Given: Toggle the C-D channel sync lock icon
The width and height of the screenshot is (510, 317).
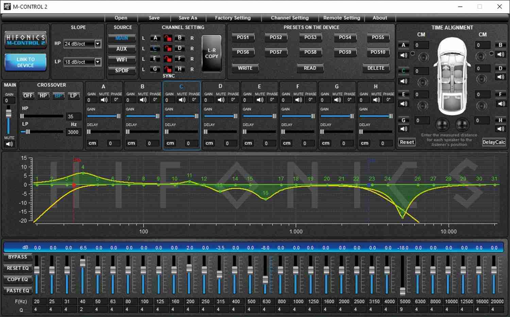Looking at the screenshot, I should (x=168, y=49).
